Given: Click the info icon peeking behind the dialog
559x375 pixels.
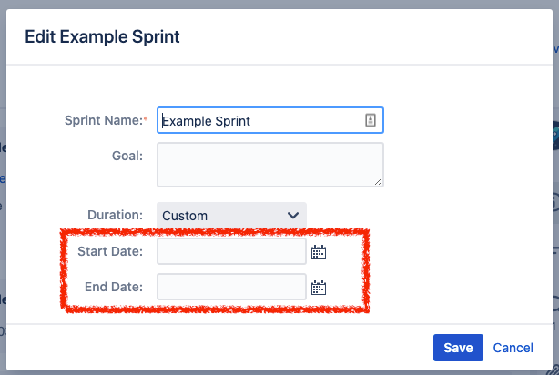Looking at the screenshot, I should [555, 202].
